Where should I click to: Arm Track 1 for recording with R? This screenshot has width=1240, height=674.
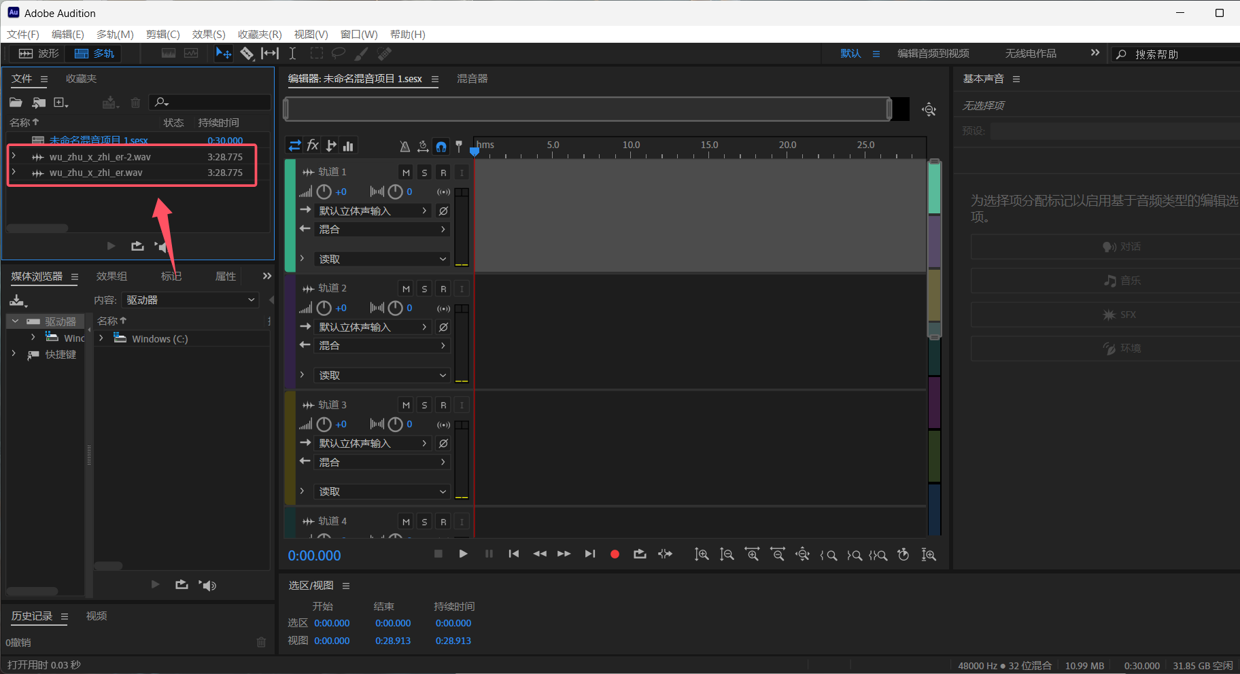pyautogui.click(x=443, y=173)
